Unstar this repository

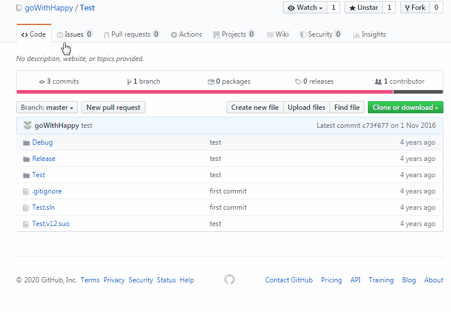coord(364,8)
